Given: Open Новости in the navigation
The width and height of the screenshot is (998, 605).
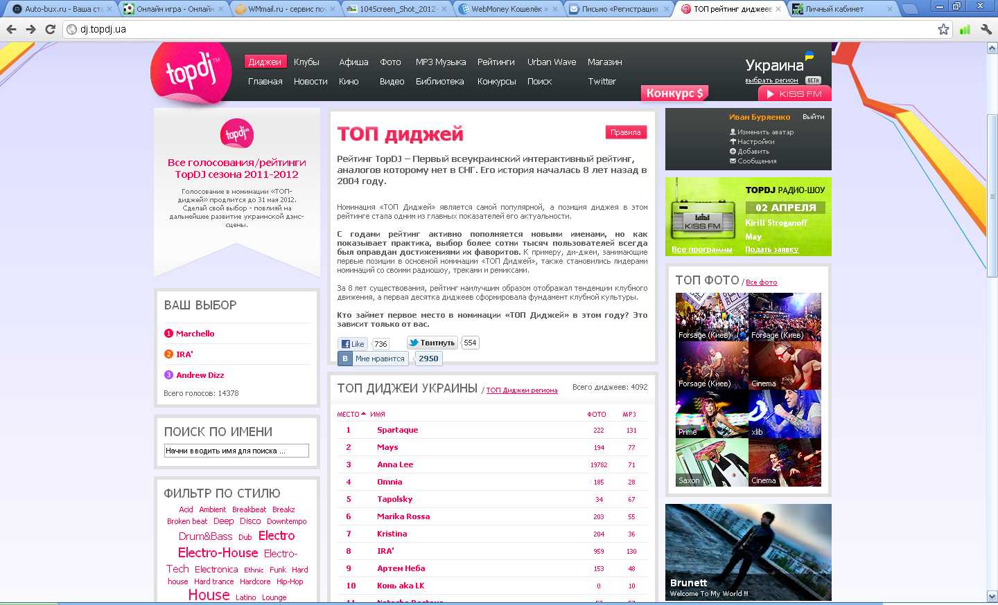Looking at the screenshot, I should (x=310, y=81).
